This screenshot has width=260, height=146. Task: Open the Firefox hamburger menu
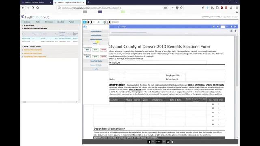point(237,8)
